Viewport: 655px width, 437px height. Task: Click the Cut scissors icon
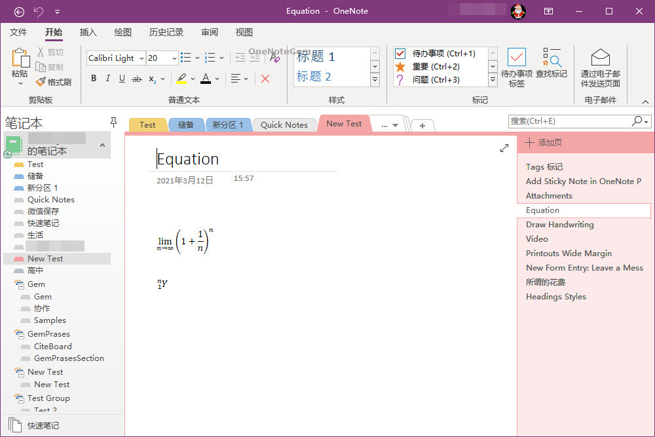(41, 52)
